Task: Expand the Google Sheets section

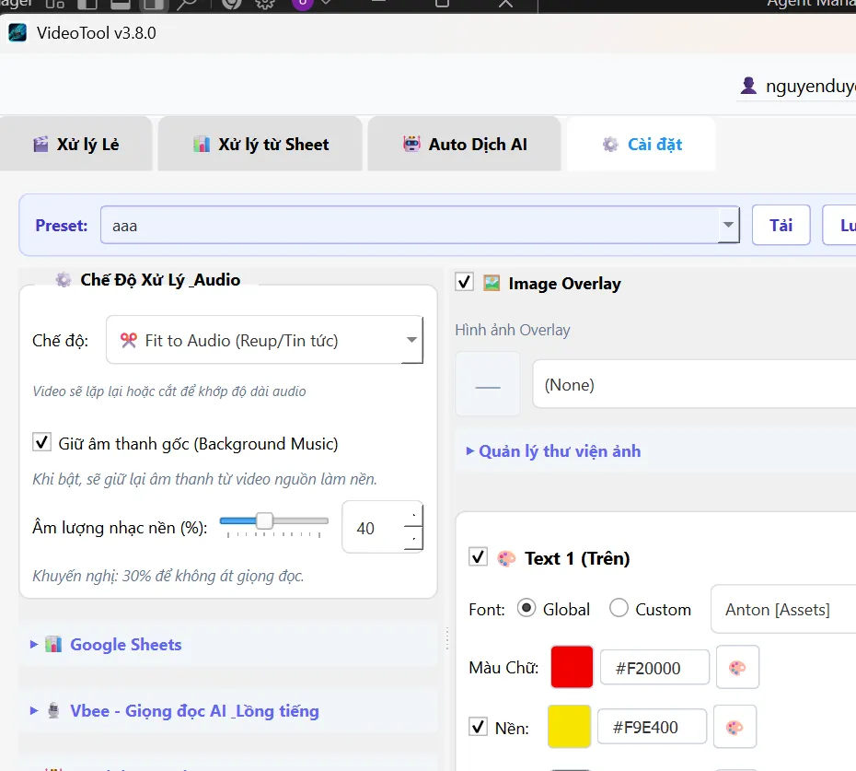Action: point(125,645)
